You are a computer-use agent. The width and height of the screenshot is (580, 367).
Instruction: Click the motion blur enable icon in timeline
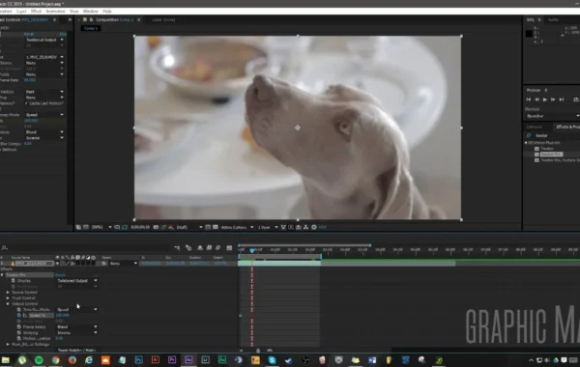pyautogui.click(x=217, y=247)
